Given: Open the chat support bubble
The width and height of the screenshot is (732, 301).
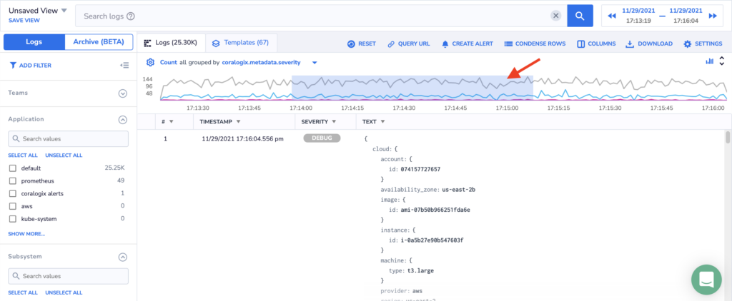Looking at the screenshot, I should click(x=706, y=279).
